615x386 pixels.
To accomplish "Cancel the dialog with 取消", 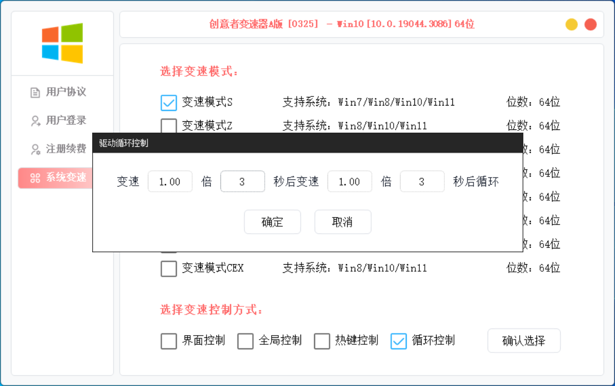I will click(x=342, y=222).
